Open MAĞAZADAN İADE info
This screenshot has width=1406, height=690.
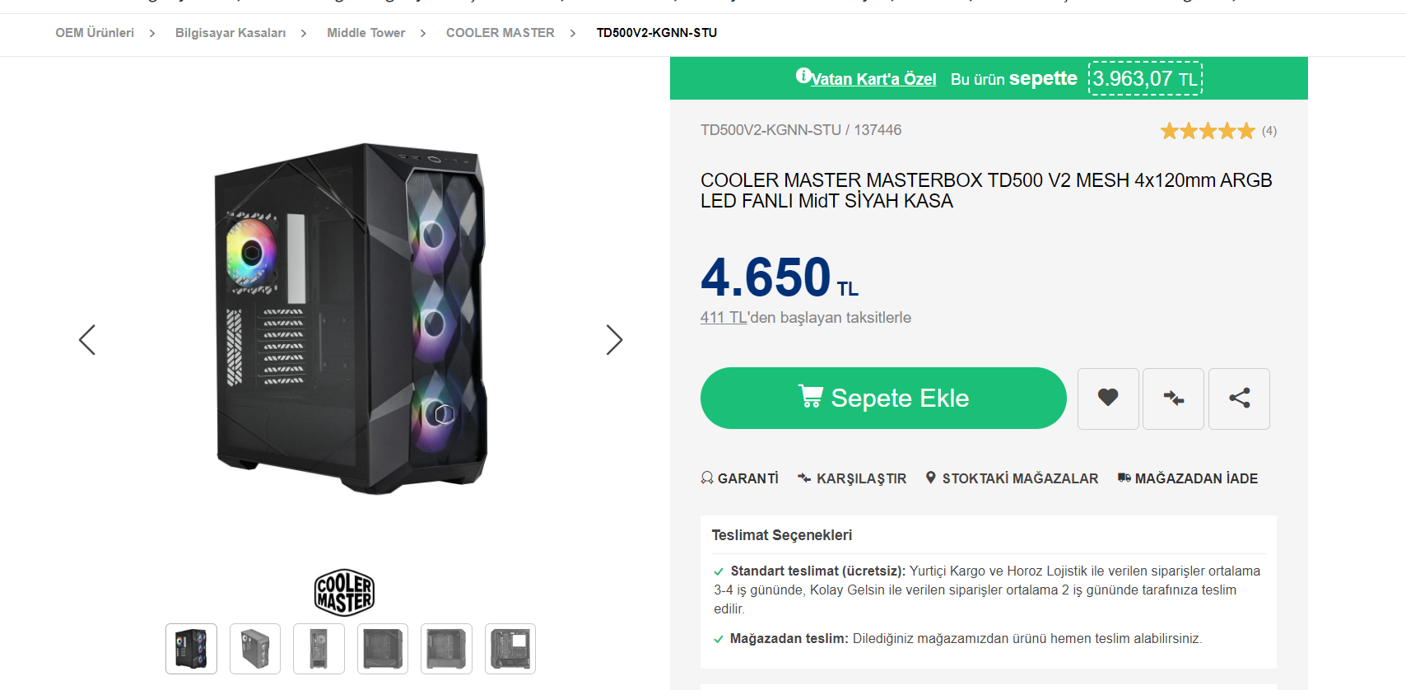pyautogui.click(x=1188, y=478)
